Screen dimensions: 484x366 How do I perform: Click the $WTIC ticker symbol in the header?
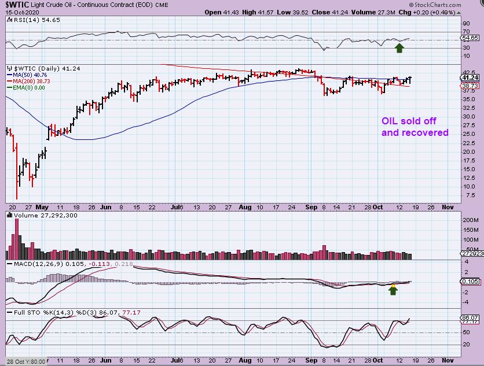[17, 5]
